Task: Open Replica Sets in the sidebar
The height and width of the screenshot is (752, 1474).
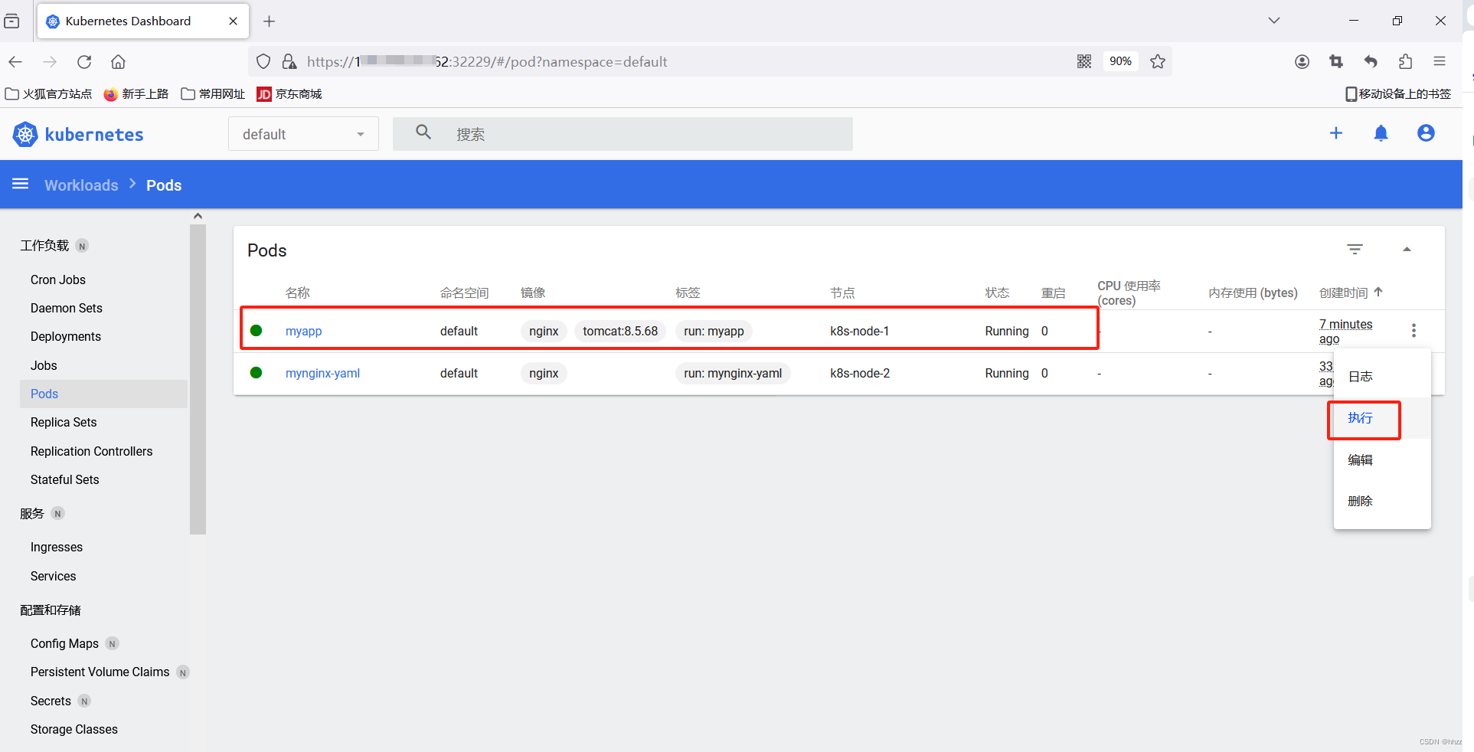Action: [x=64, y=422]
